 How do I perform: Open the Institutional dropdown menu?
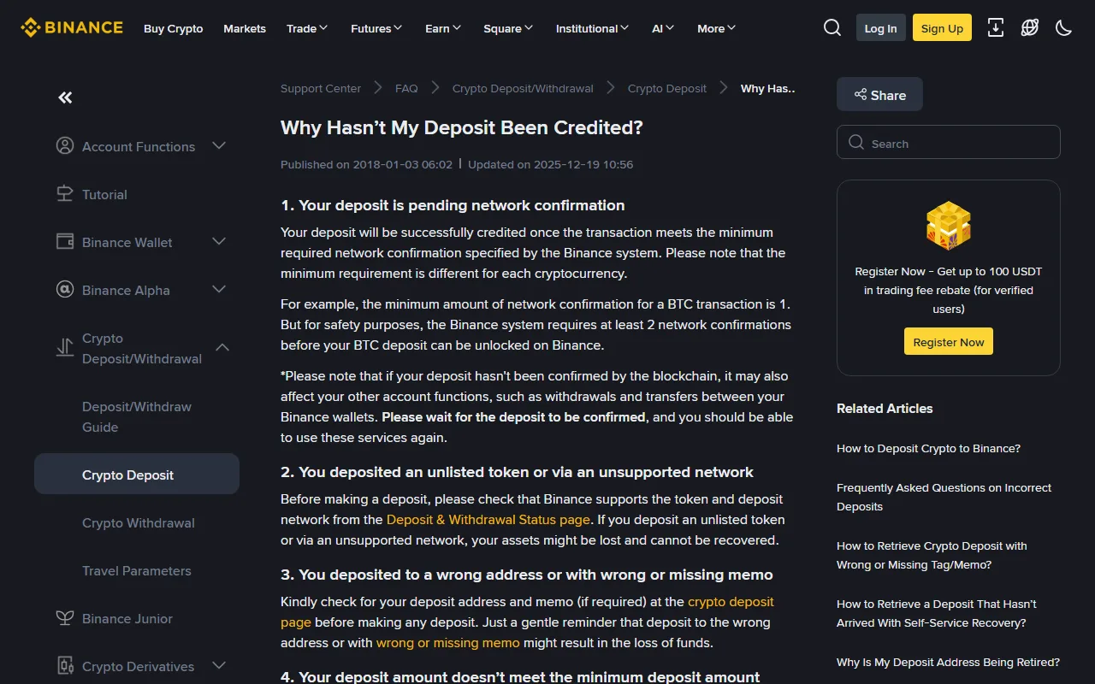click(x=592, y=28)
